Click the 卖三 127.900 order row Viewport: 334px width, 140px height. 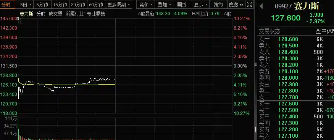pos(296,84)
